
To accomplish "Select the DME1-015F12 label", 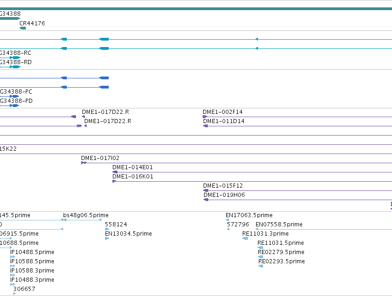I will 223,186.
